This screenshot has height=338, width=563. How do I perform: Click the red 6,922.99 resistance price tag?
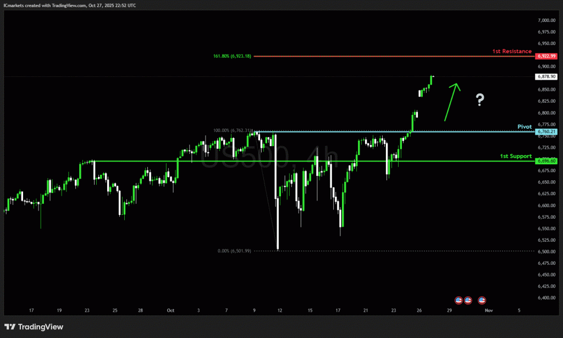tap(547, 56)
